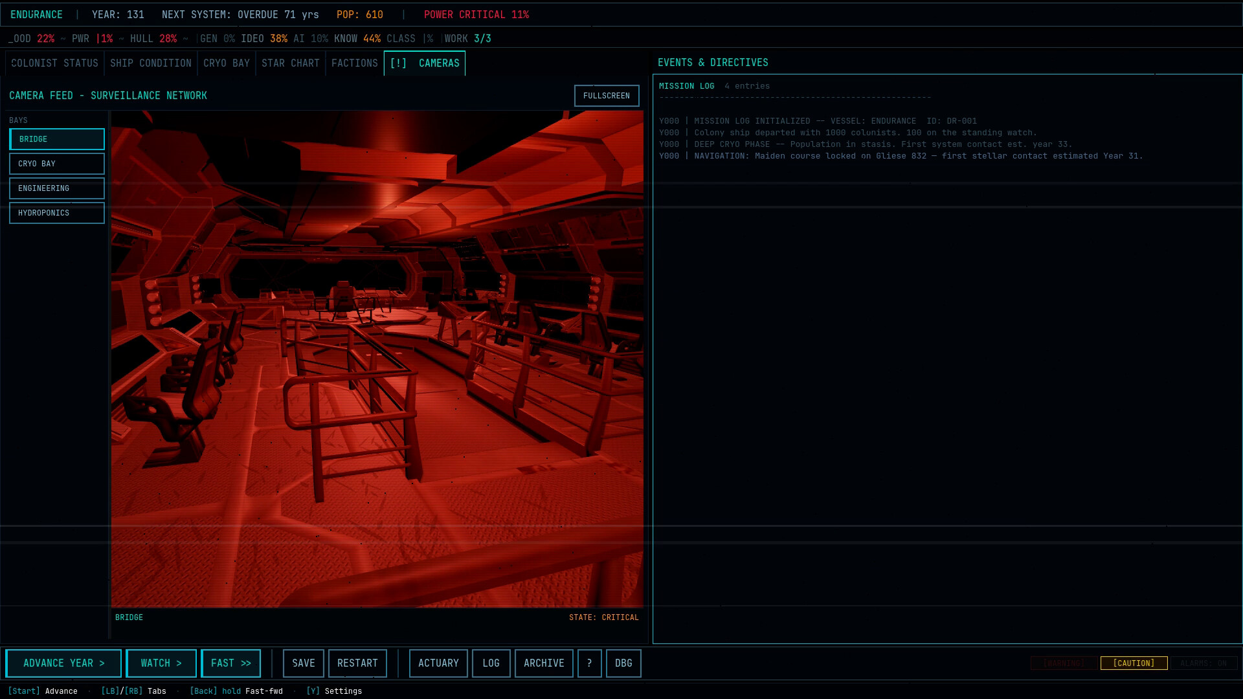Click the POP: 610 population readout
Viewport: 1243px width, 699px height.
(x=360, y=14)
